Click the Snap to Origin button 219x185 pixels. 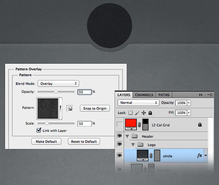(x=95, y=108)
